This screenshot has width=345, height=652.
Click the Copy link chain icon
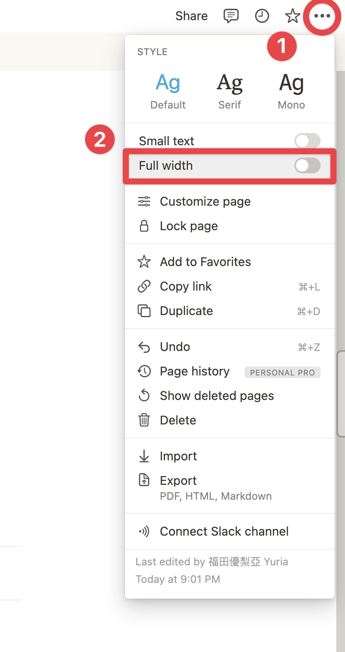(x=144, y=286)
